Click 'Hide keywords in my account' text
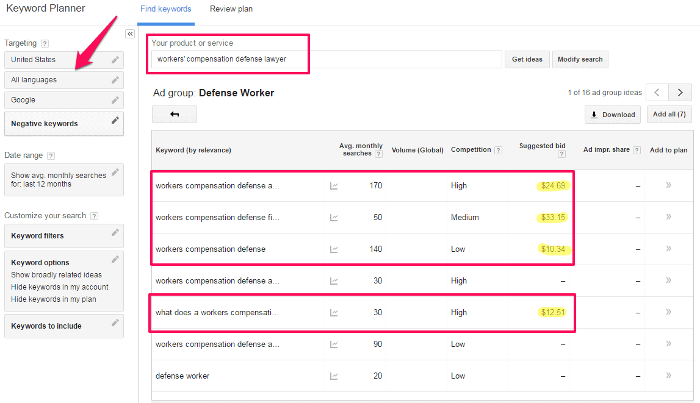This screenshot has width=700, height=403. coord(59,287)
